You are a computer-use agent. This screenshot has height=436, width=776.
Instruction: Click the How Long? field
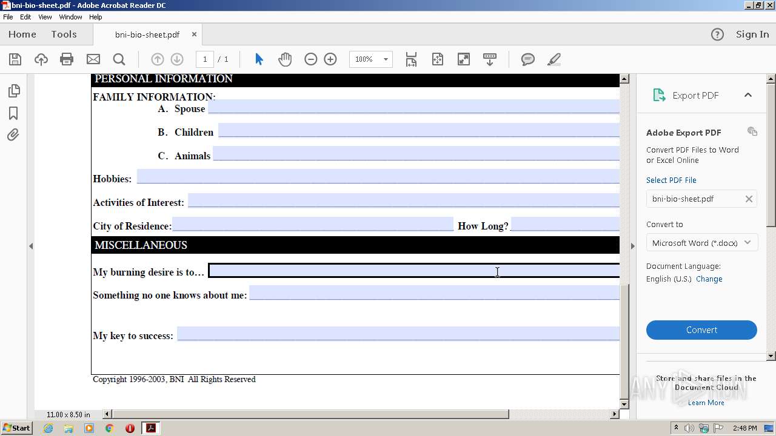565,224
